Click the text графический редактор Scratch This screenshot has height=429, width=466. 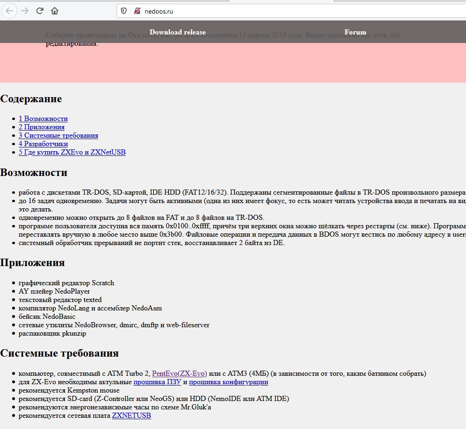pyautogui.click(x=66, y=283)
